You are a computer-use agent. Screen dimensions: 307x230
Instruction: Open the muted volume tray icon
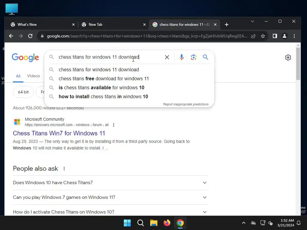pyautogui.click(x=271, y=223)
